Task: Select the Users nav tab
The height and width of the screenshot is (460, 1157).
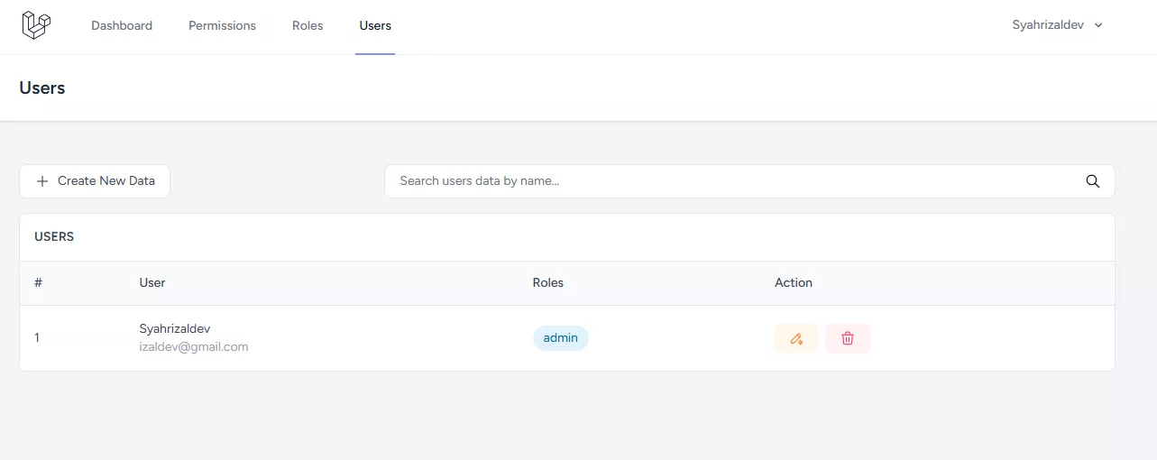Action: point(375,25)
